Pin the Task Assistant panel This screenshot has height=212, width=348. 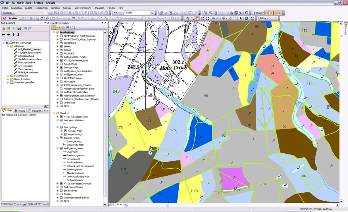click(45, 23)
